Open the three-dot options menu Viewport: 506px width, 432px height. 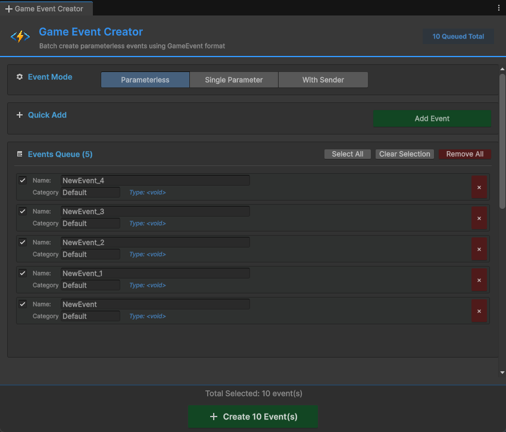(x=498, y=7)
